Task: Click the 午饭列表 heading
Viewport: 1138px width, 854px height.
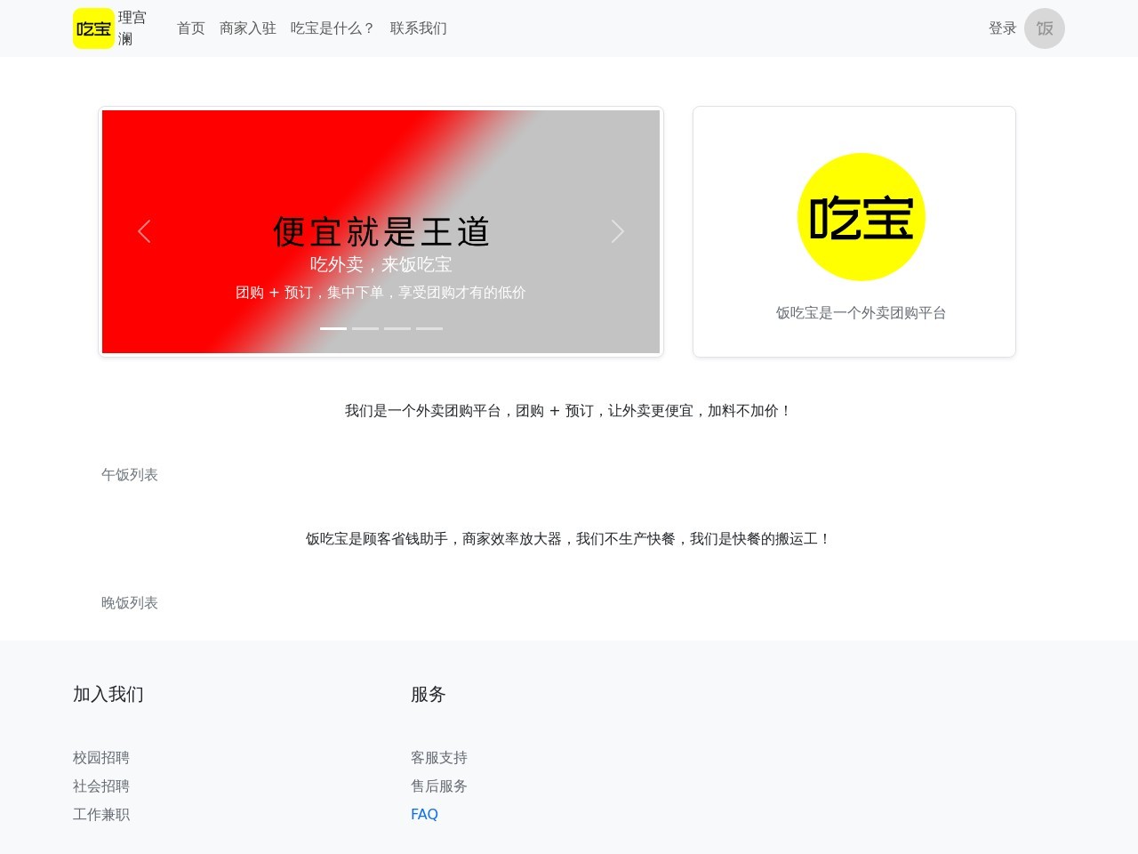Action: (x=130, y=474)
